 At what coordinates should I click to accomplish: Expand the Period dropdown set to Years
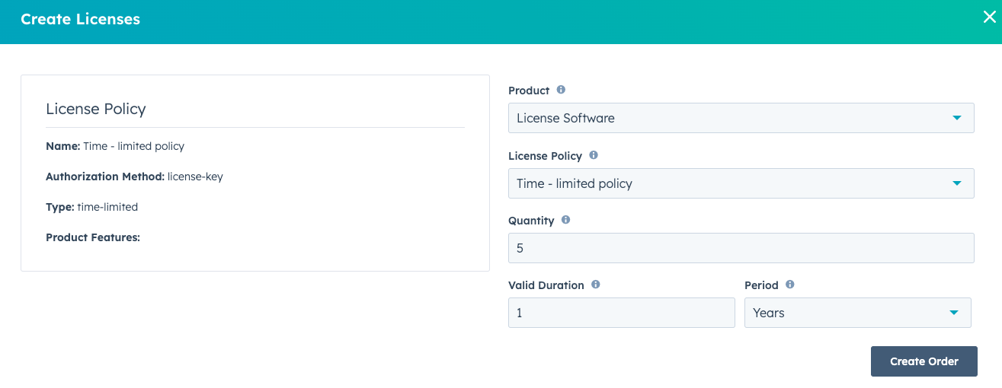(x=846, y=313)
